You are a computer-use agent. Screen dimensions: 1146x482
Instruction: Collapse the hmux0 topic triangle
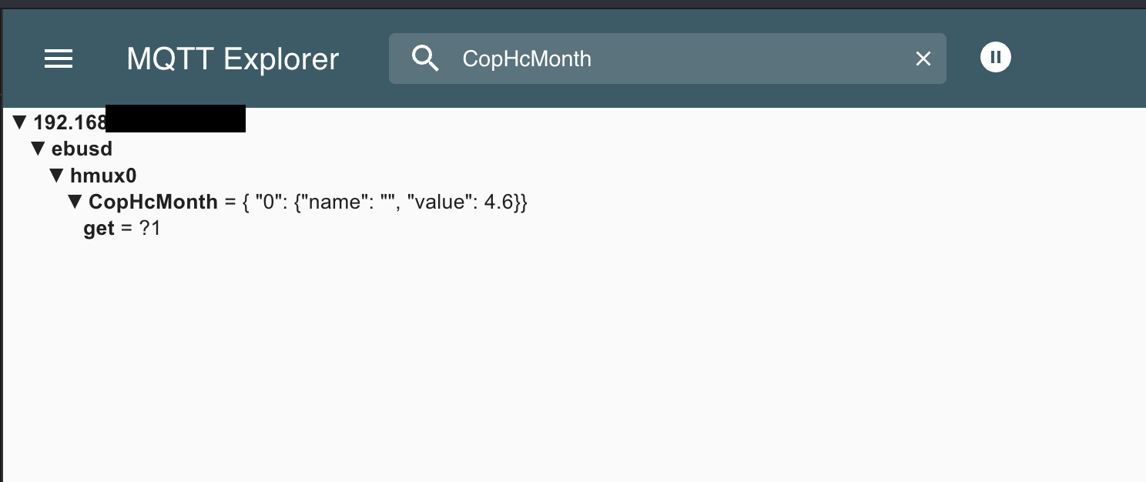click(56, 176)
